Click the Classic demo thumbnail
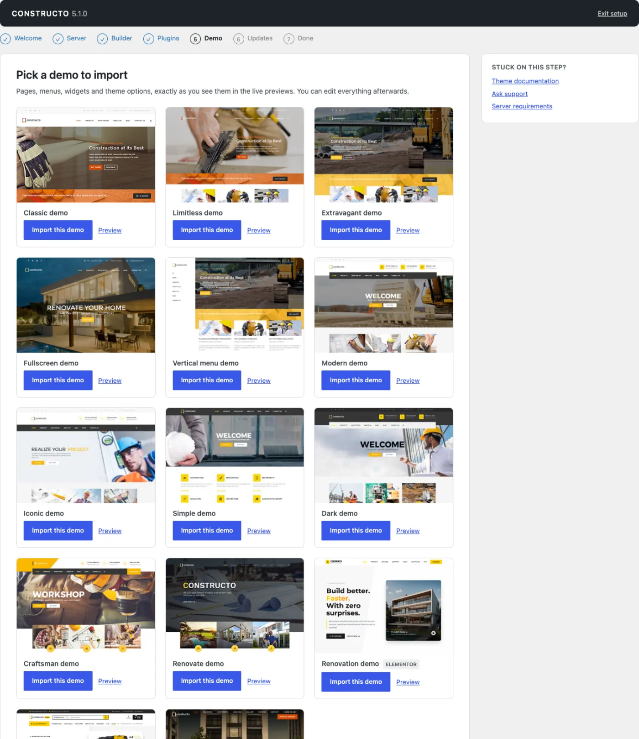 click(86, 155)
